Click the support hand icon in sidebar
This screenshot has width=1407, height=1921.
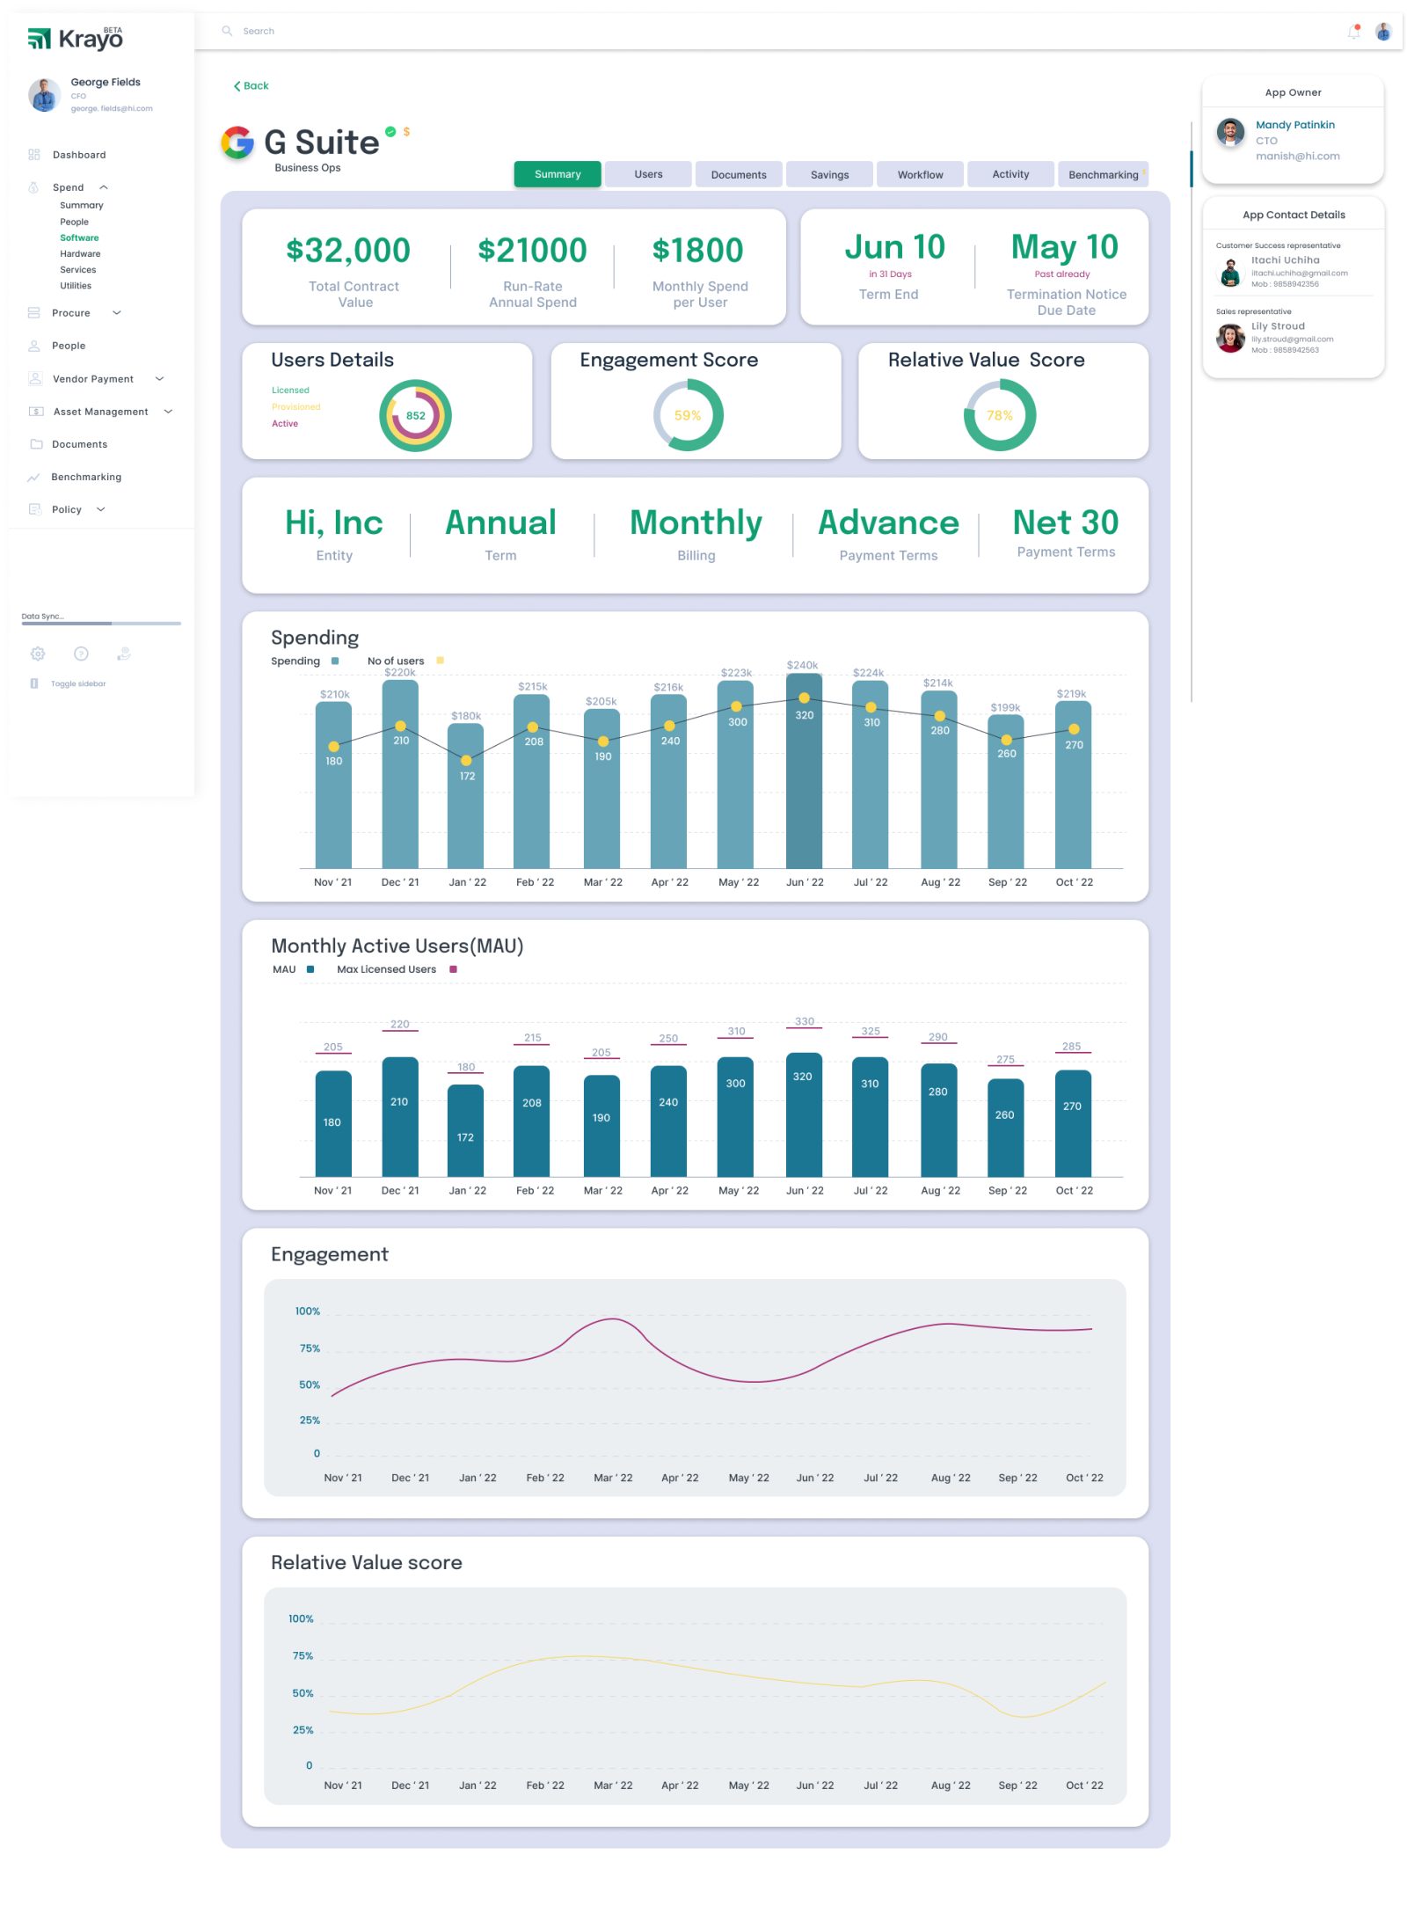[x=124, y=654]
